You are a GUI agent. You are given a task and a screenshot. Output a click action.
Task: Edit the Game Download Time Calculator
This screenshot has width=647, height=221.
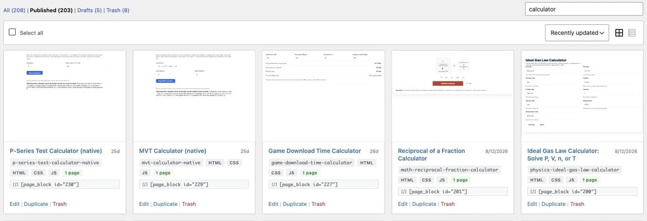point(273,204)
